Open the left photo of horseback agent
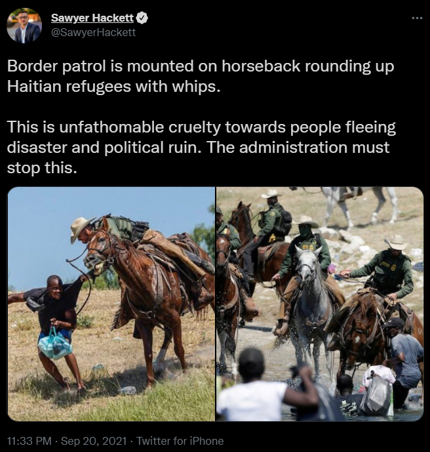Image resolution: width=430 pixels, height=452 pixels. click(111, 304)
